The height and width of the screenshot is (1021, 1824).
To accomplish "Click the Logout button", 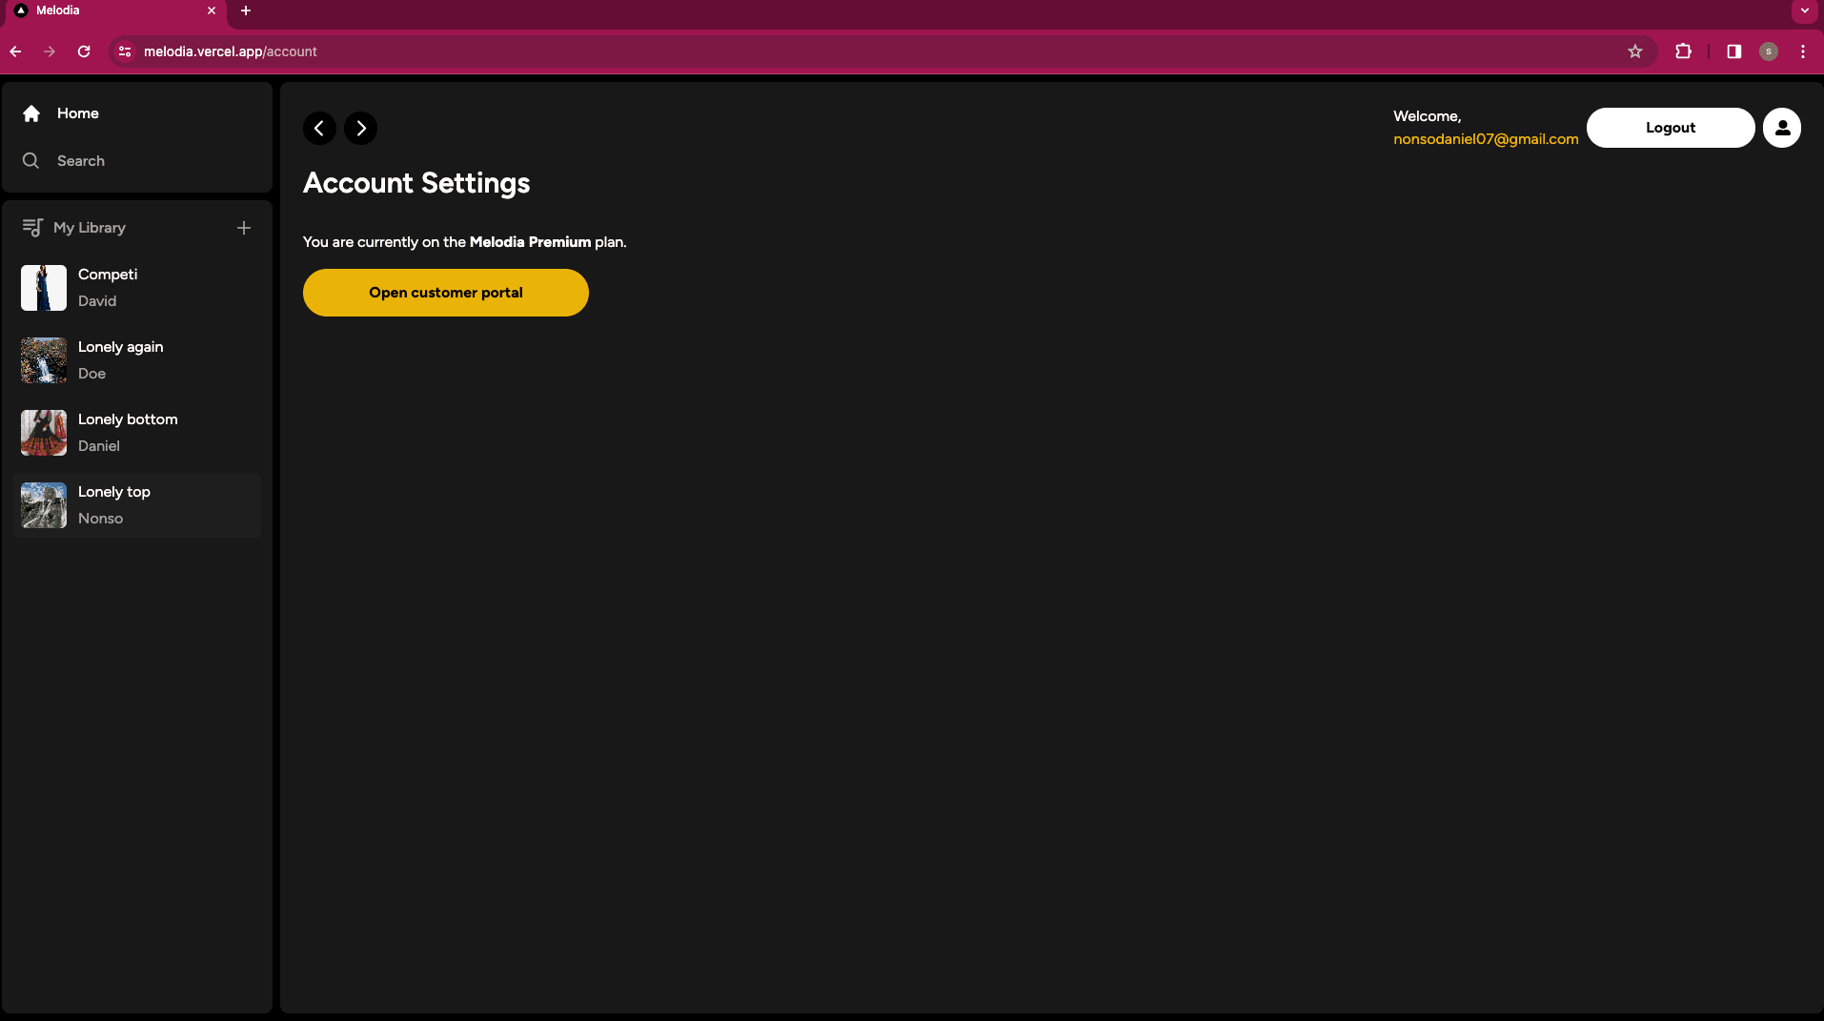I will (1670, 128).
